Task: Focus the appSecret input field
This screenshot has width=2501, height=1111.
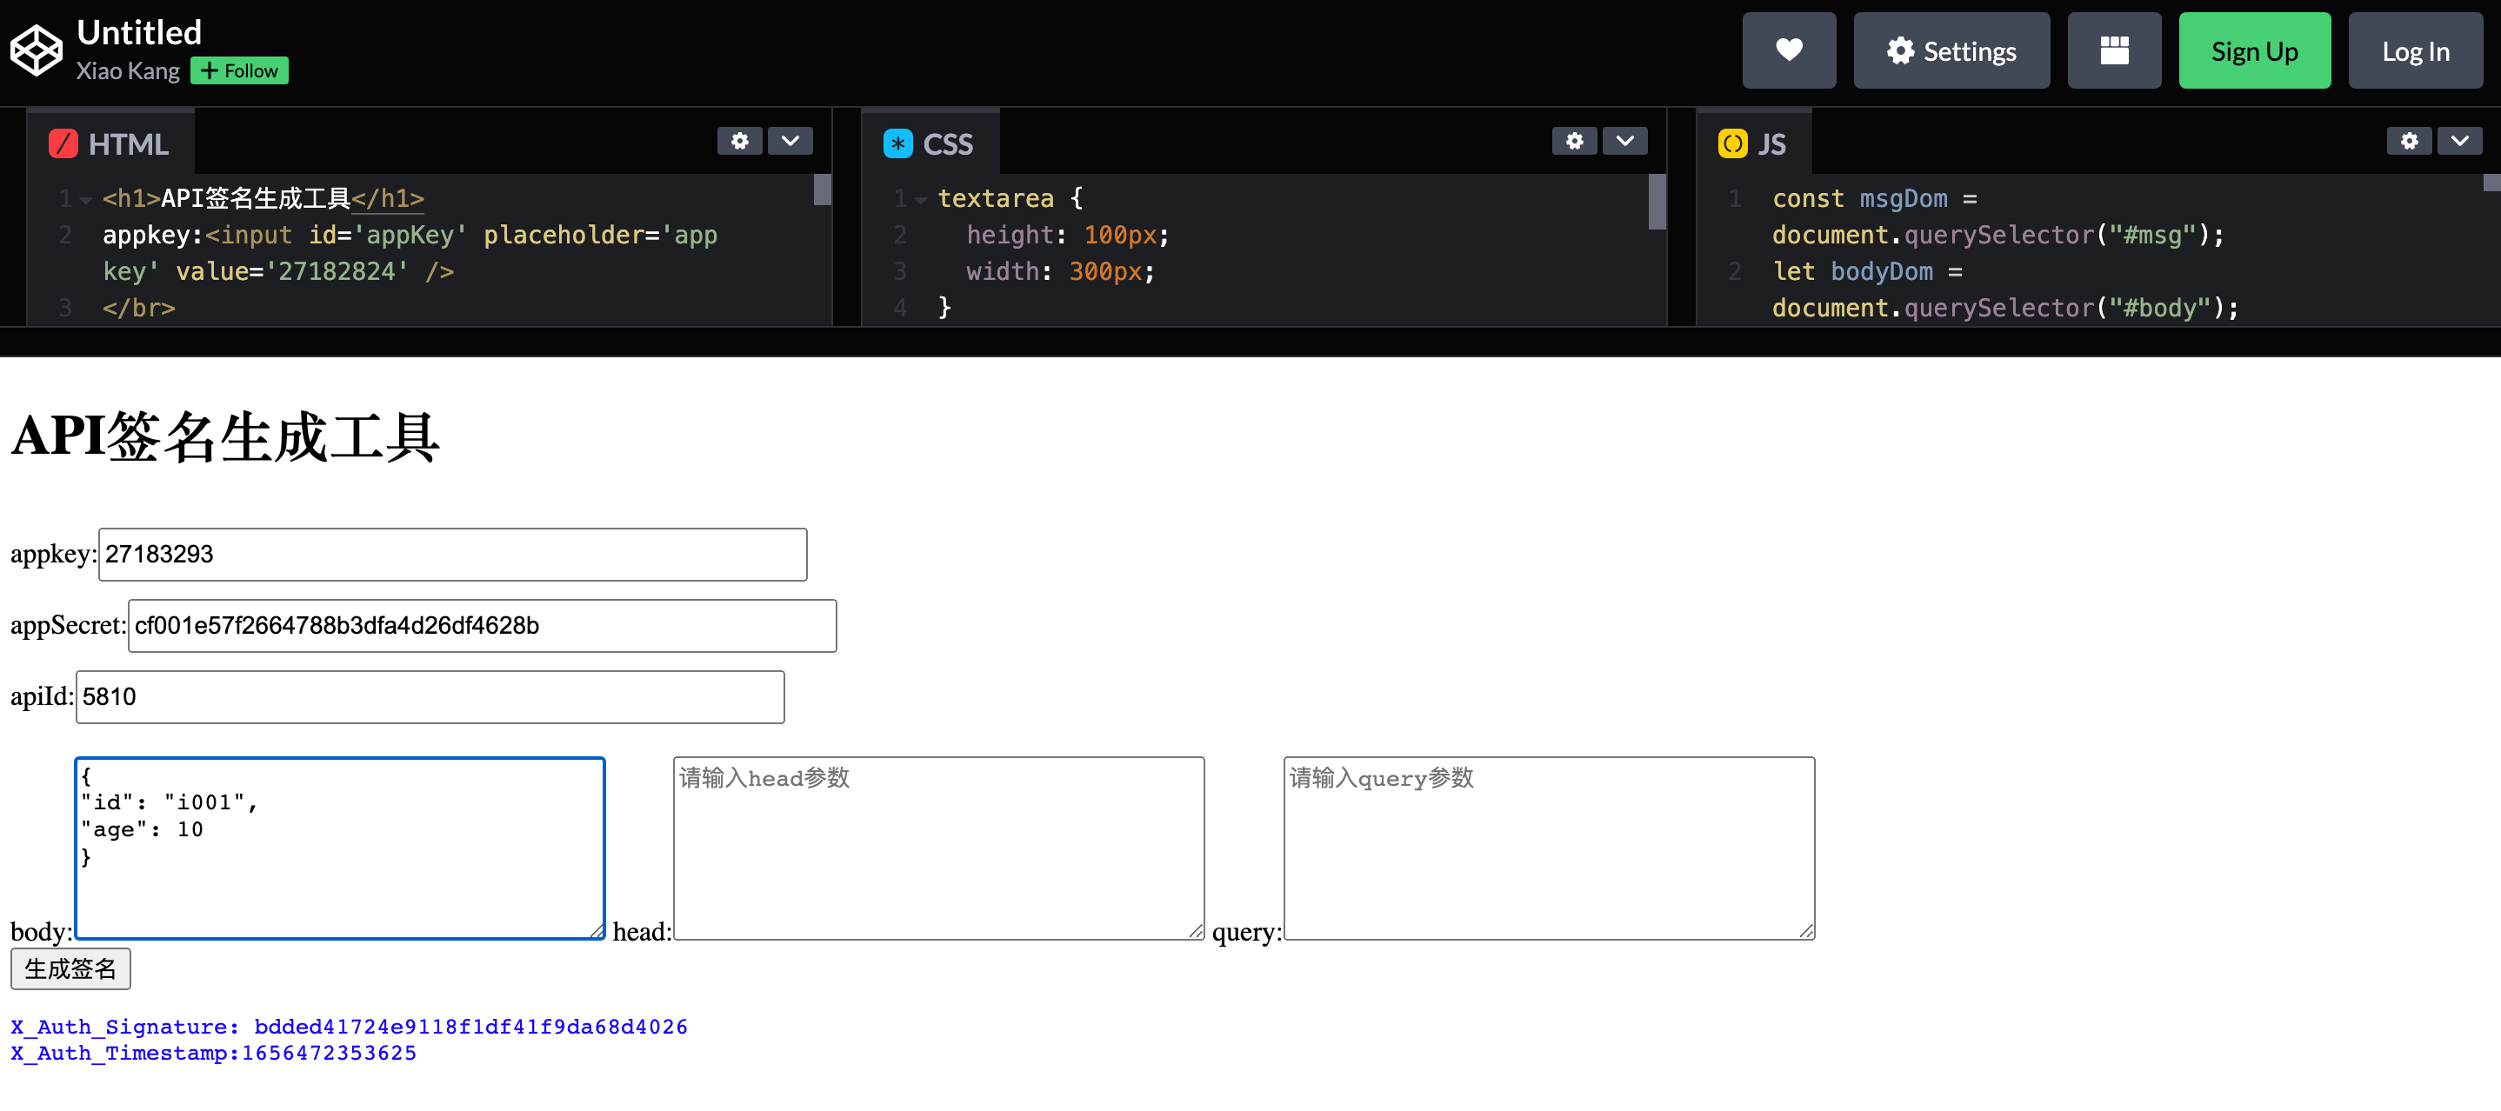Action: point(482,625)
